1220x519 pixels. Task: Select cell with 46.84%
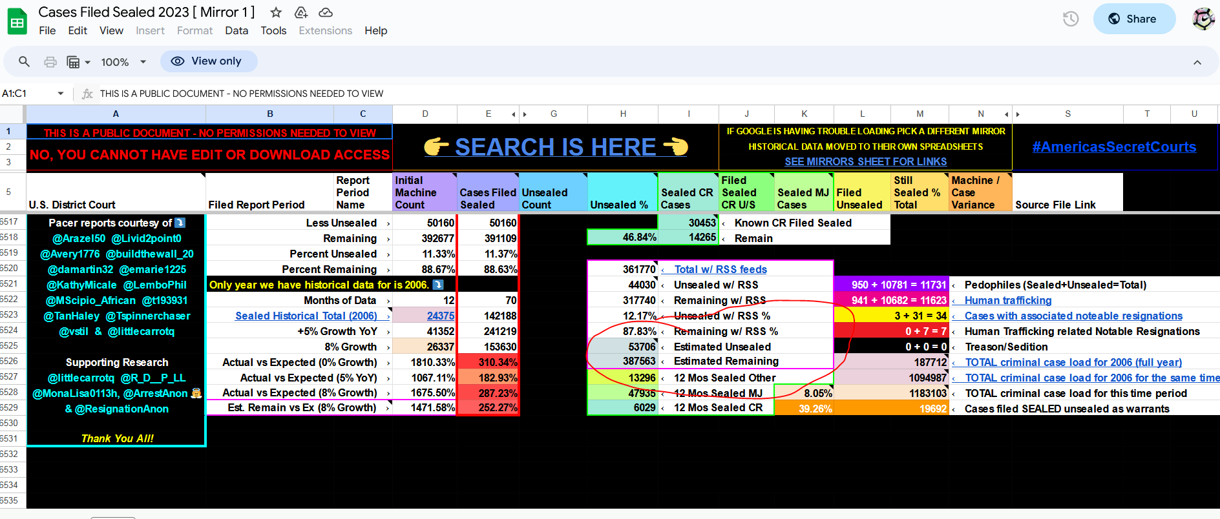point(623,238)
